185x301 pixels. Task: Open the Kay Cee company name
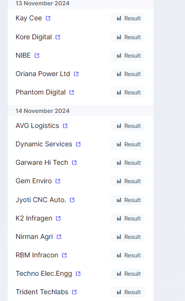29,18
